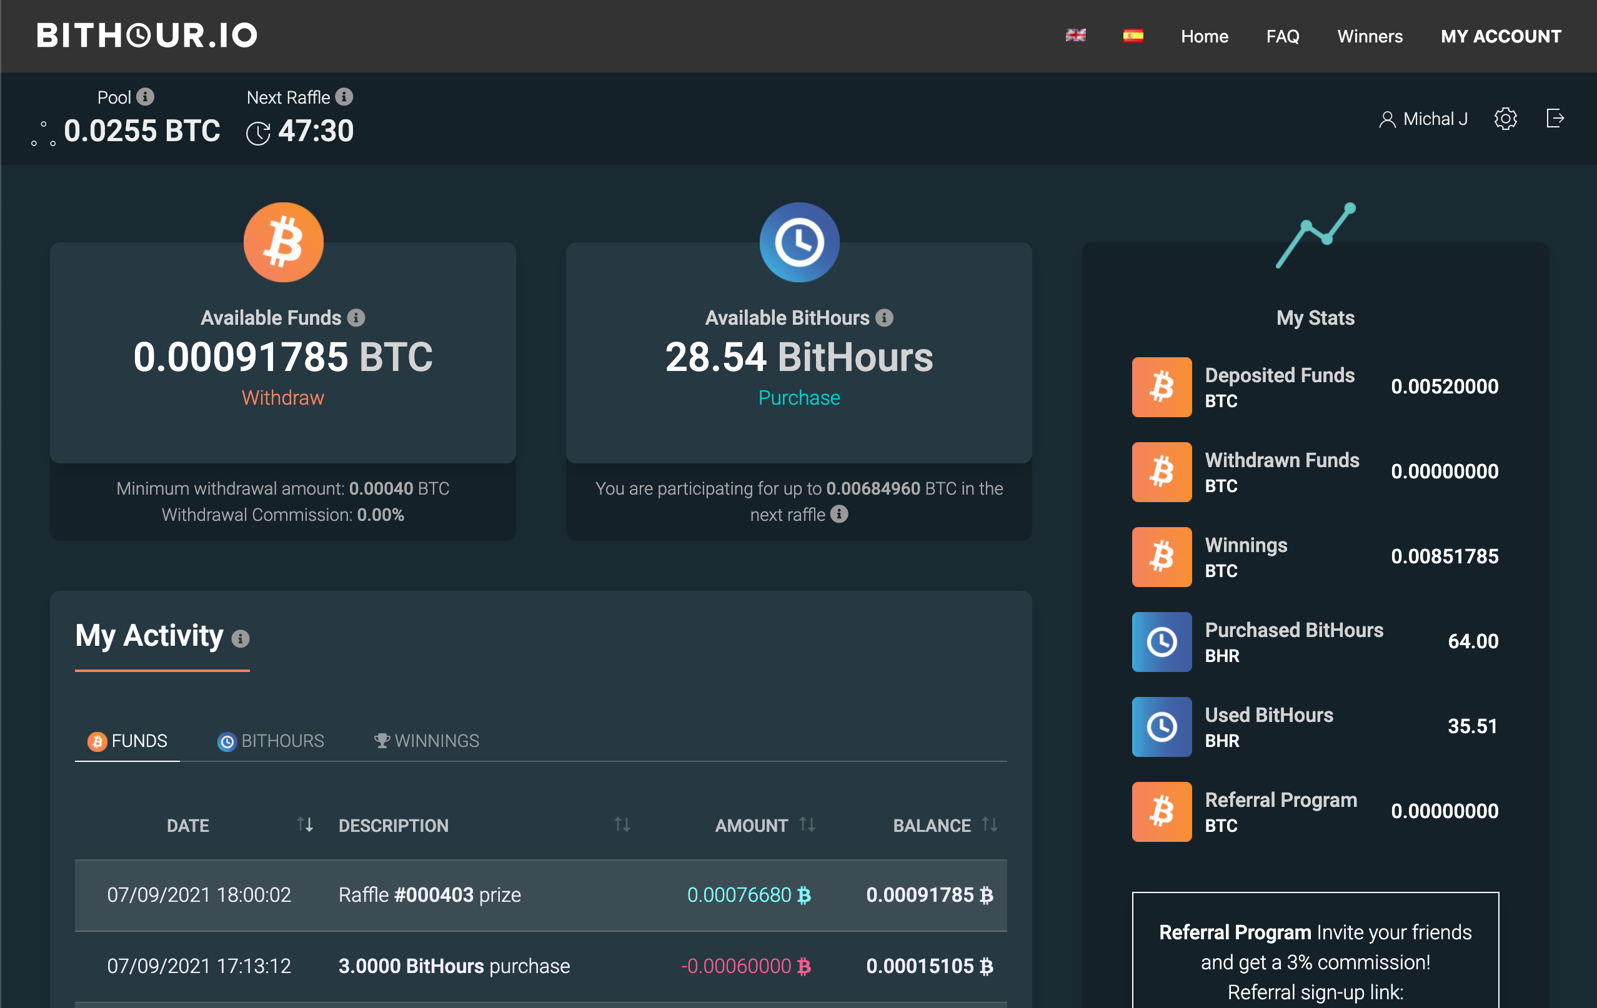
Task: Show info about Available Funds
Action: 356,318
